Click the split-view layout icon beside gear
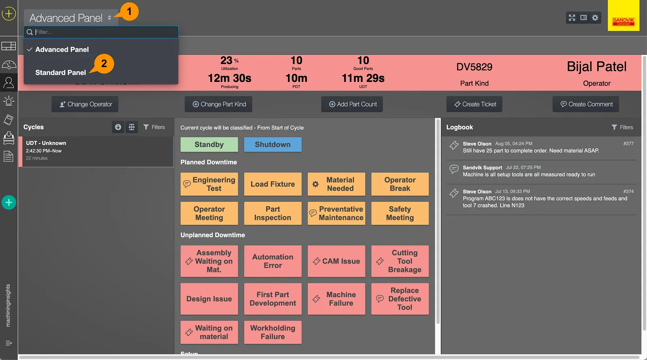This screenshot has width=647, height=360. tap(584, 18)
